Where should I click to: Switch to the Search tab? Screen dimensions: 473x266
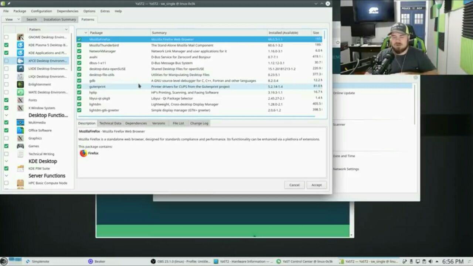[x=31, y=19]
